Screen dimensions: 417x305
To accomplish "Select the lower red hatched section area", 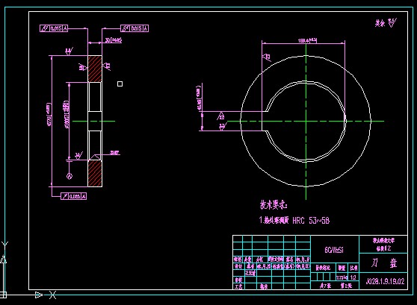I will 95,173.
